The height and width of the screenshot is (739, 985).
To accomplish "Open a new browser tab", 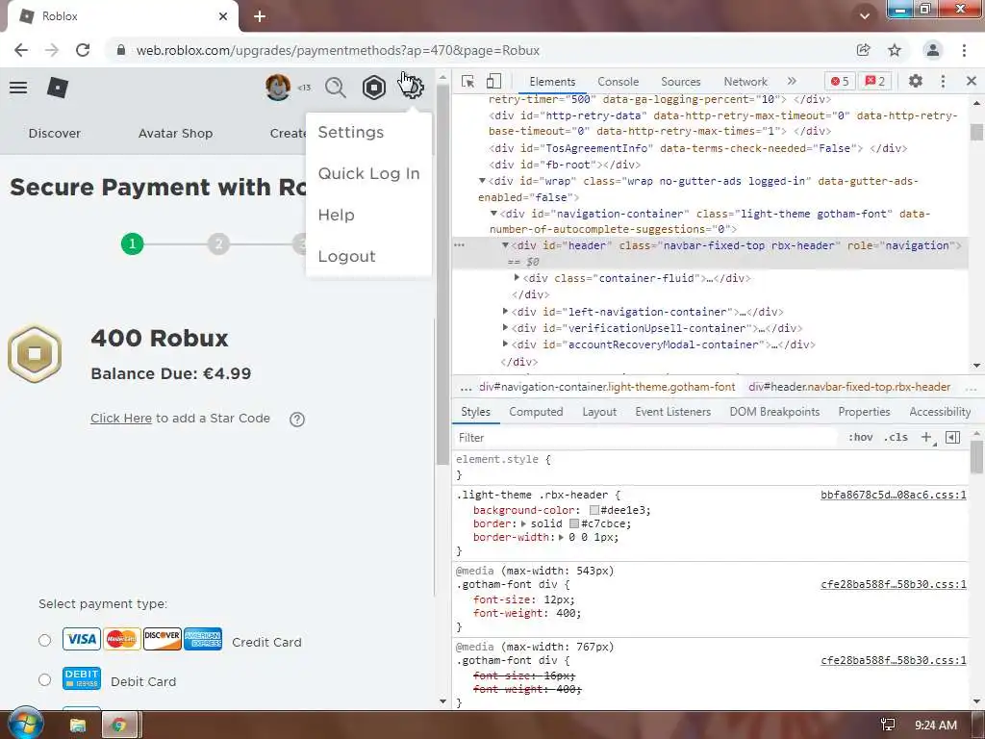I will (260, 16).
